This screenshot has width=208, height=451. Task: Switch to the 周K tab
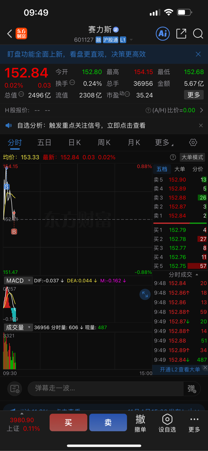104,142
